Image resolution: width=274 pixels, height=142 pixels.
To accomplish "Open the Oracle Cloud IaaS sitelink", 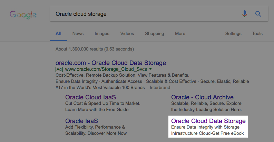I will pos(90,97).
